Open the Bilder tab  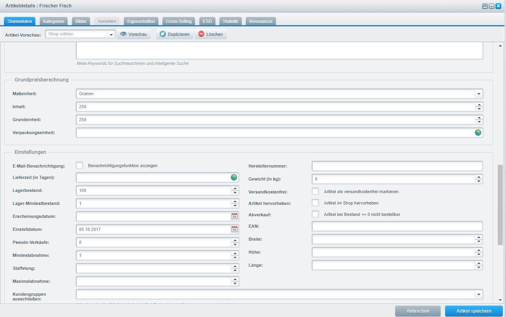click(81, 21)
